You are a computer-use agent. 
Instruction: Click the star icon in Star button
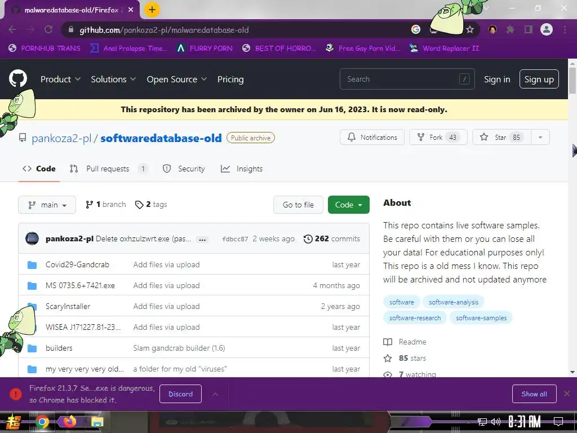click(x=484, y=138)
